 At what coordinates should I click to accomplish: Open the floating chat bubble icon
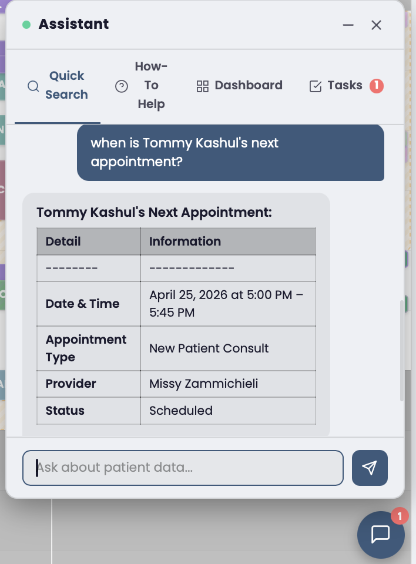381,535
